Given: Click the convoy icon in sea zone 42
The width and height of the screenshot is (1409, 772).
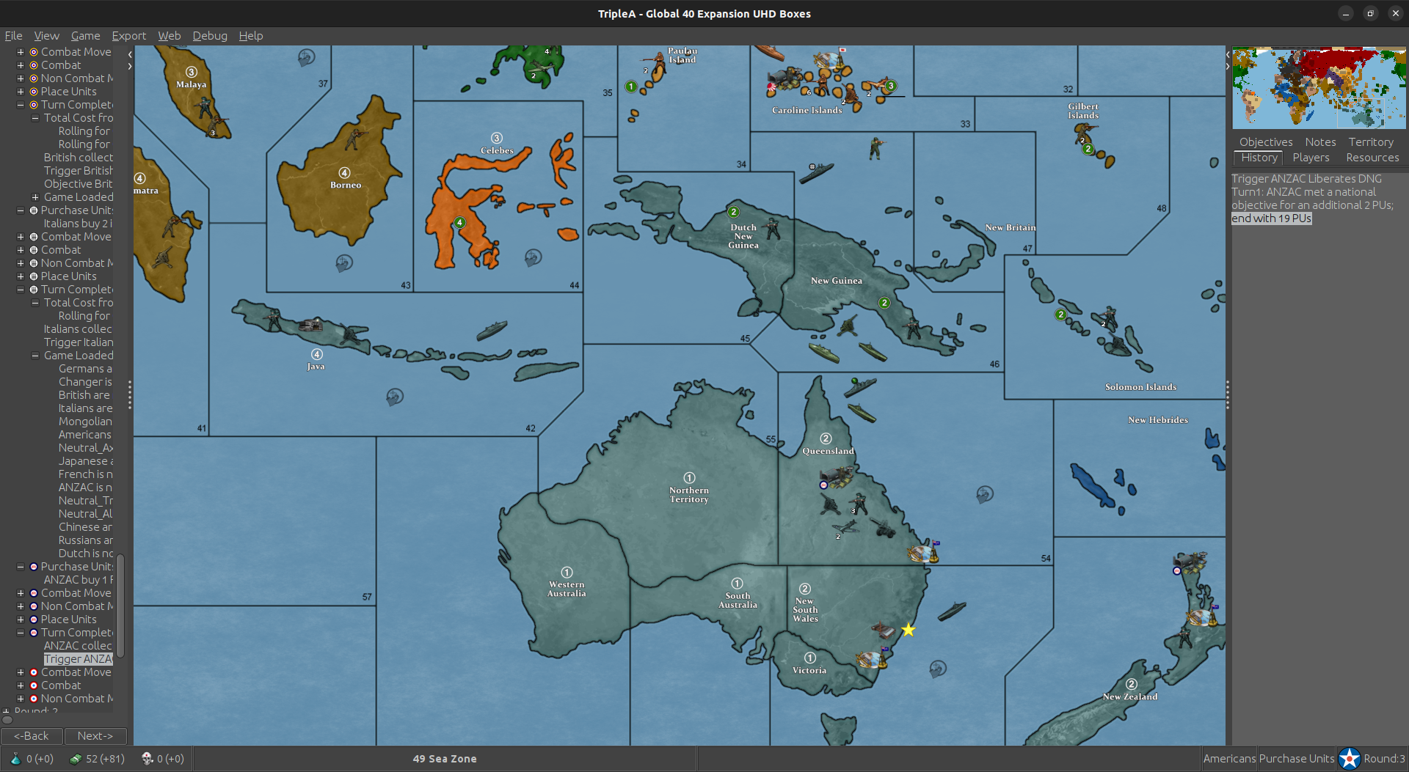Looking at the screenshot, I should pos(395,397).
